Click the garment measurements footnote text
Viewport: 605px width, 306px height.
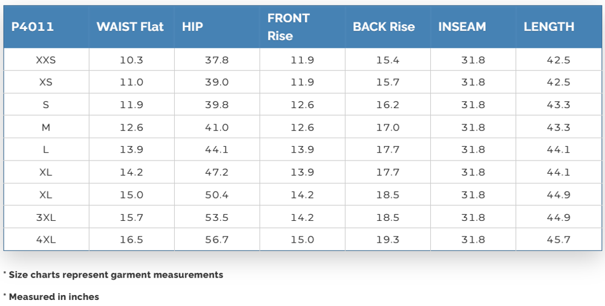pyautogui.click(x=115, y=275)
